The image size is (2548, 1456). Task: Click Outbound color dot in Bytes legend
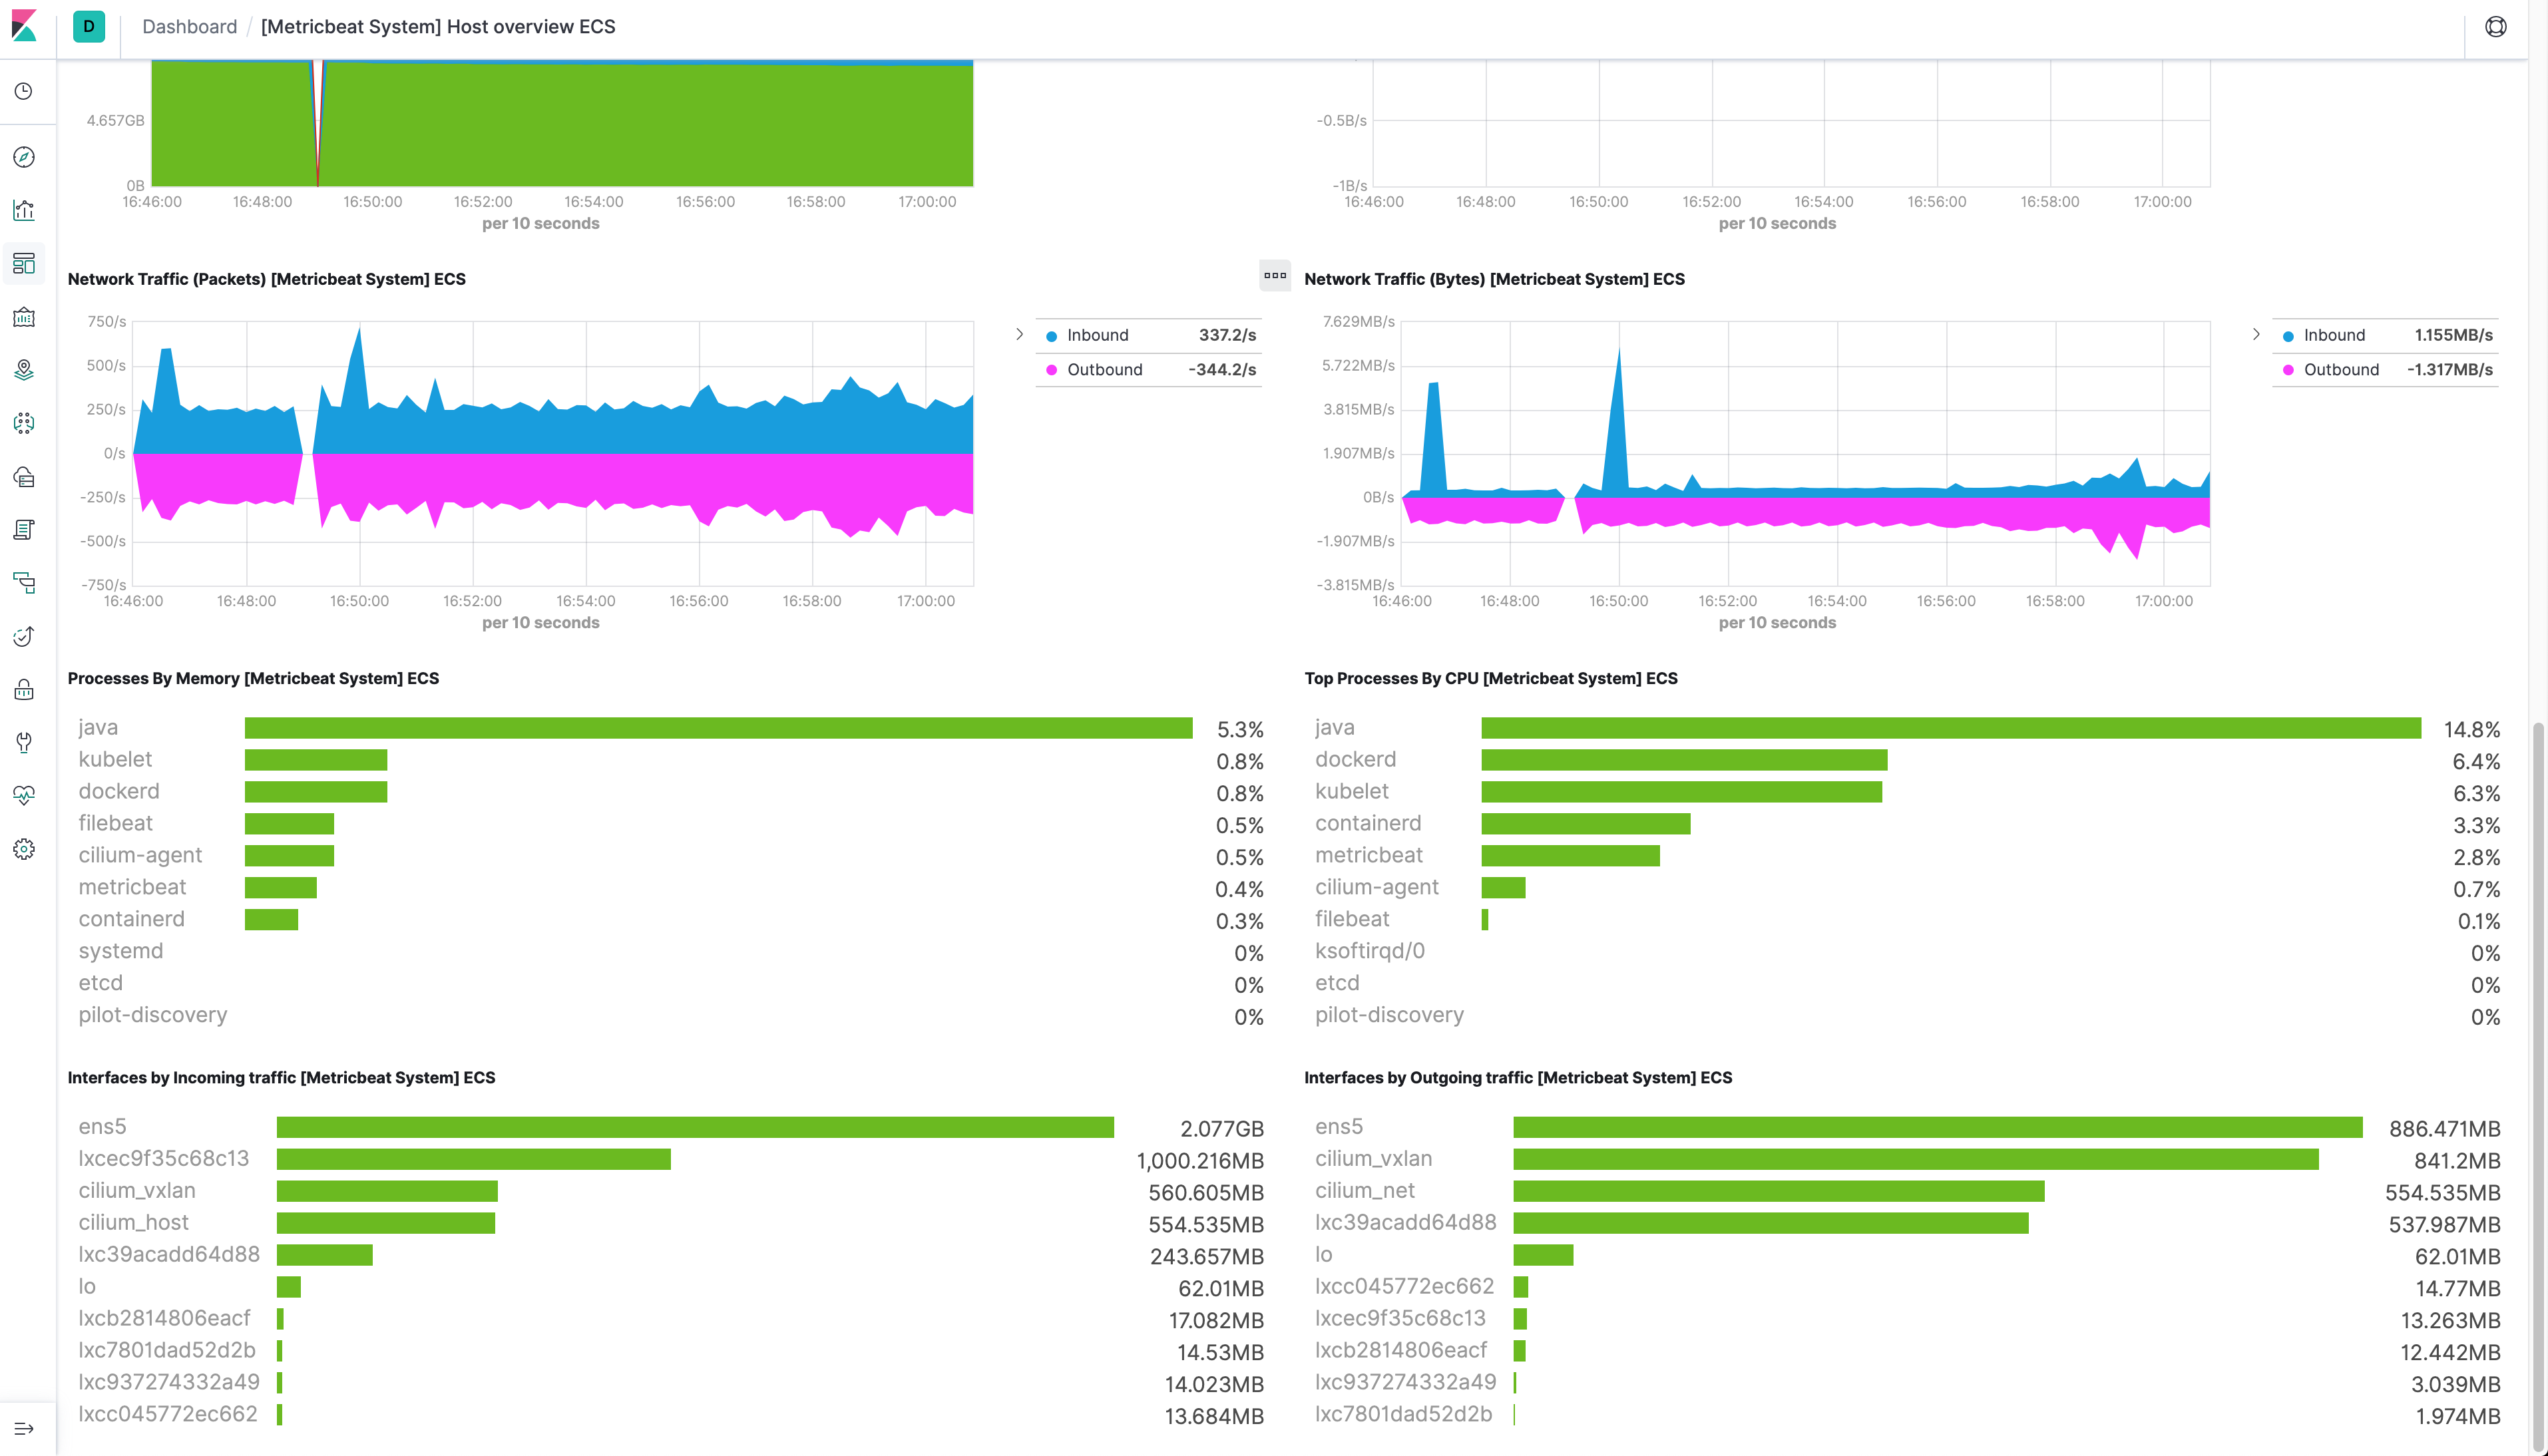click(x=2288, y=370)
